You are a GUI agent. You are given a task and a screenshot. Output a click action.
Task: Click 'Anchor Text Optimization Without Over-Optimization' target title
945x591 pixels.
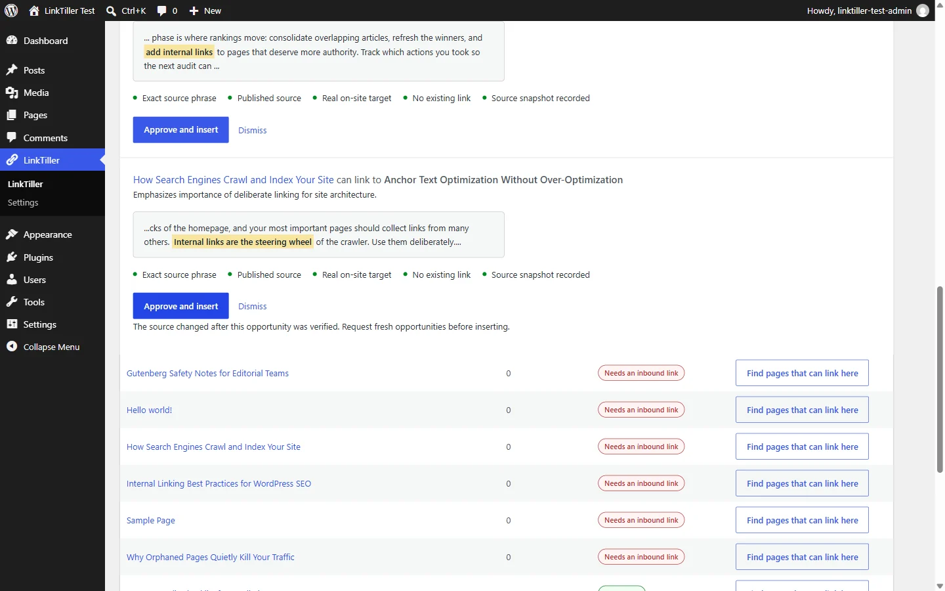tap(503, 180)
